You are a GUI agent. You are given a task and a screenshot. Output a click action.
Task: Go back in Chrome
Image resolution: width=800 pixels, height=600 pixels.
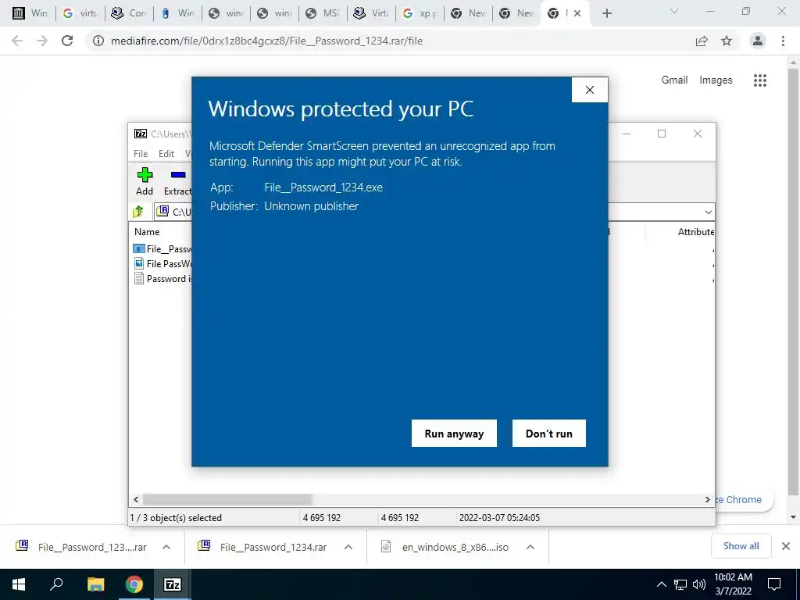tap(17, 41)
